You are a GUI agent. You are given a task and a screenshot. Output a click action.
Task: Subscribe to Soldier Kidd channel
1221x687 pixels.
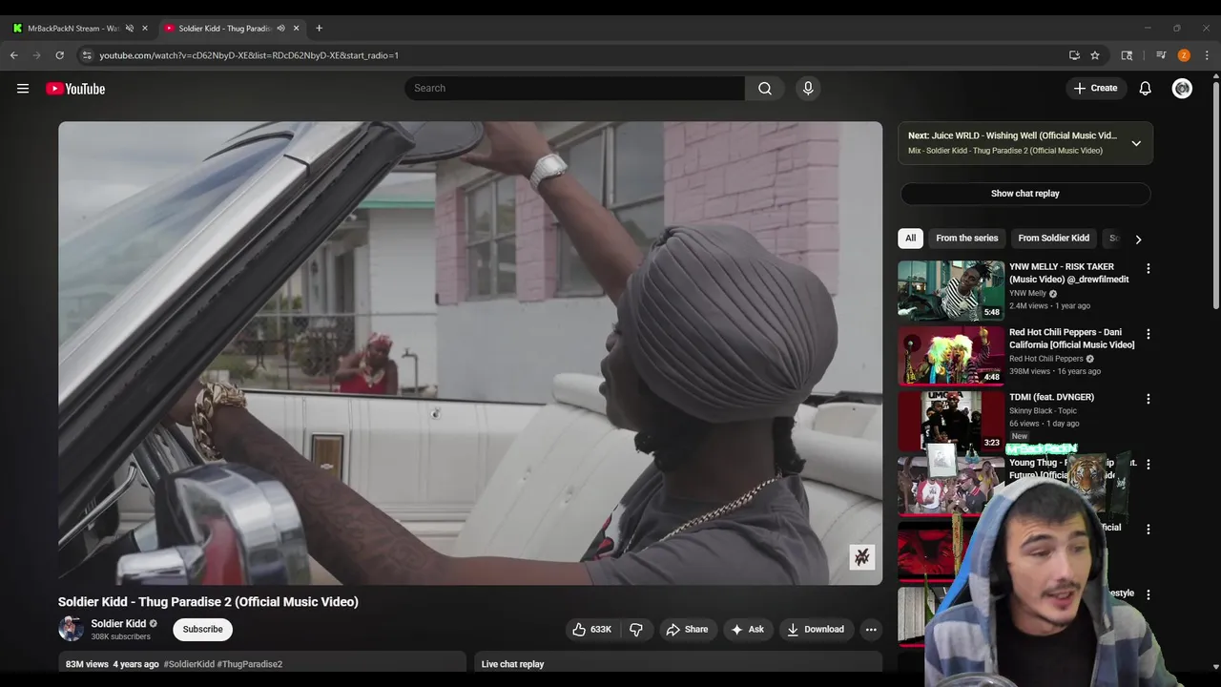click(x=202, y=629)
